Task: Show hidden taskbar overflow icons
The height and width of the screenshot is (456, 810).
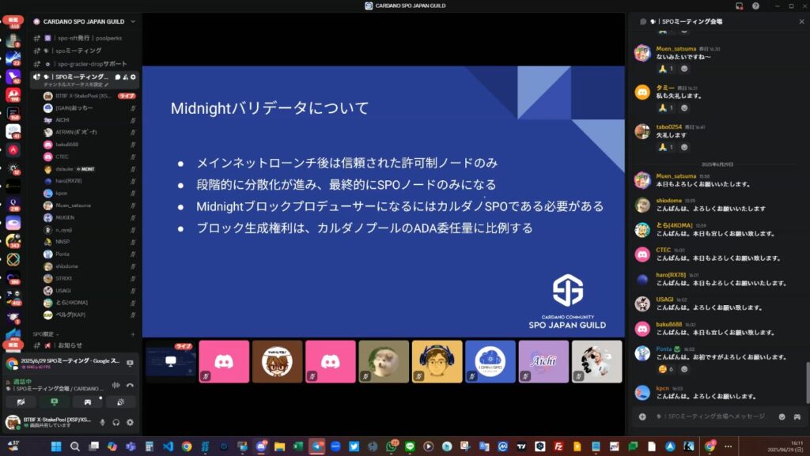Action: (728, 447)
